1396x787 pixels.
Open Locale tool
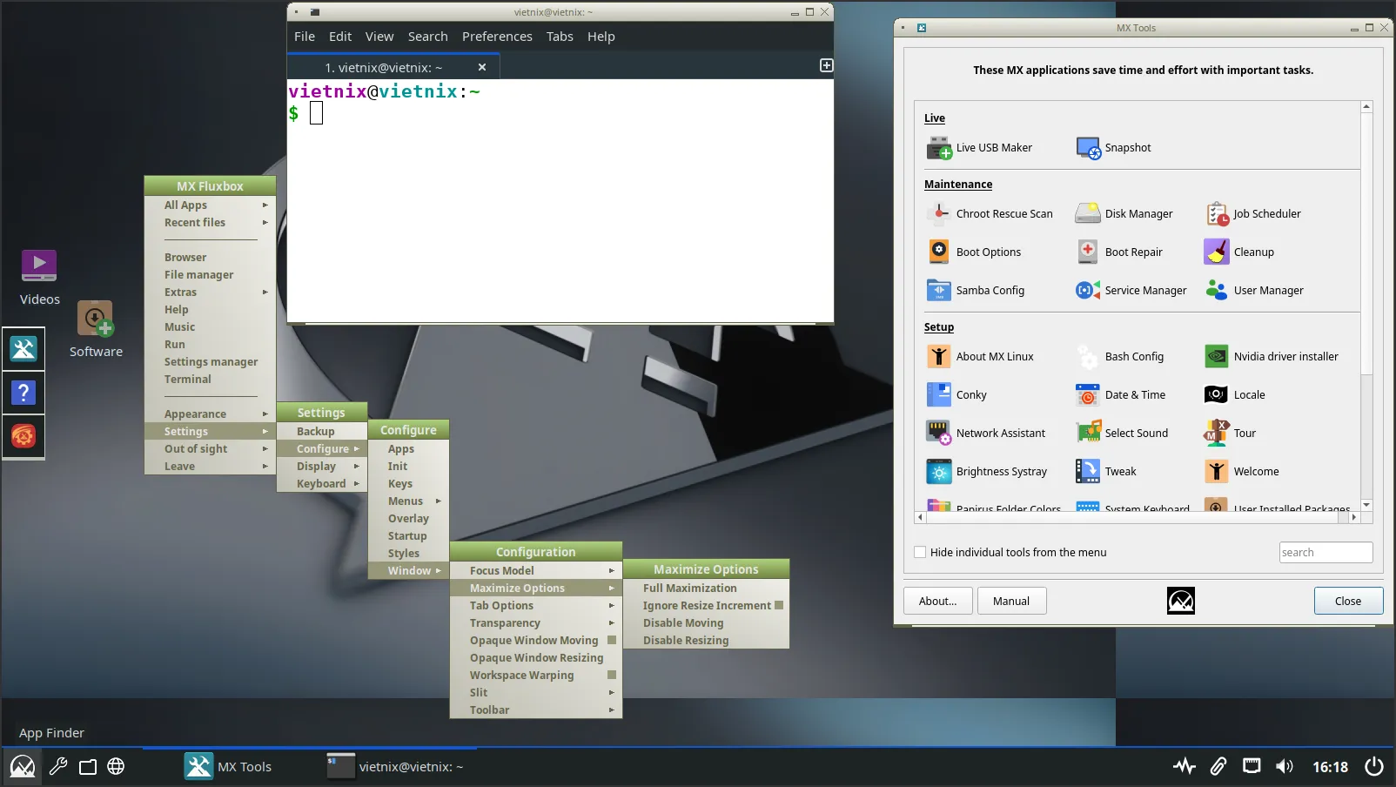tap(1235, 395)
